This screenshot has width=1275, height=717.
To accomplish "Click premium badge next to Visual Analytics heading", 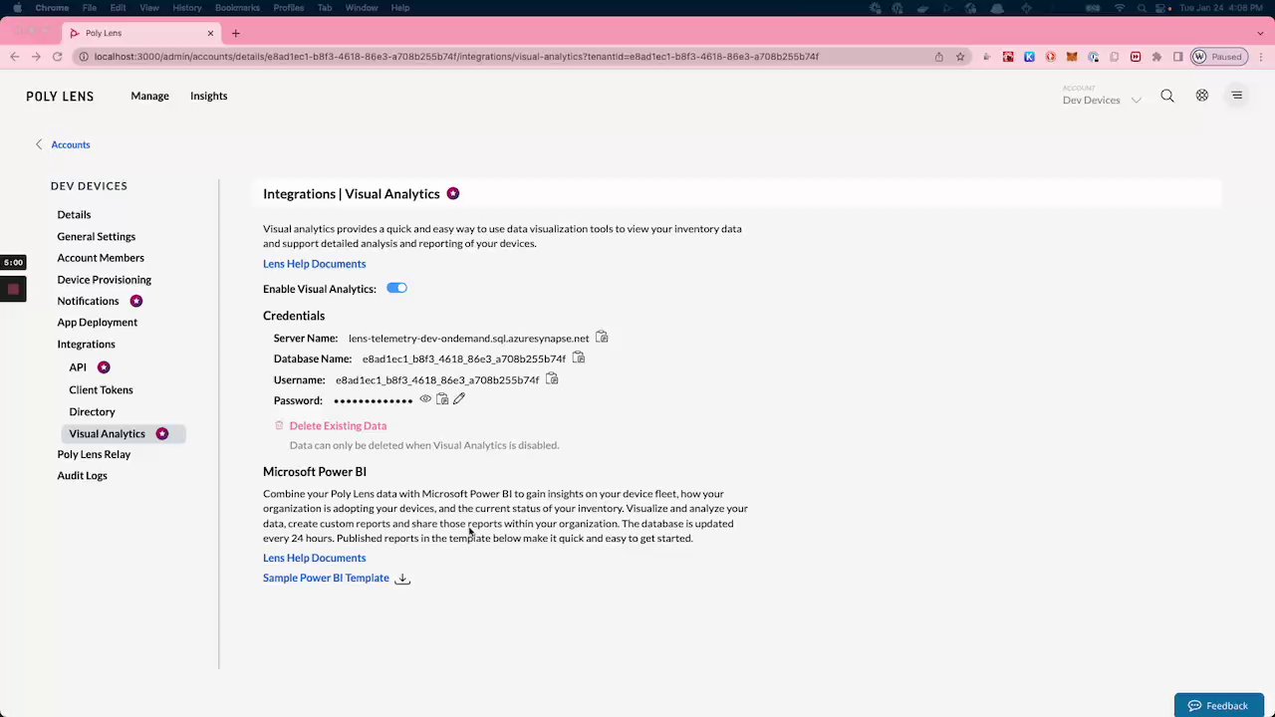I will [x=453, y=193].
